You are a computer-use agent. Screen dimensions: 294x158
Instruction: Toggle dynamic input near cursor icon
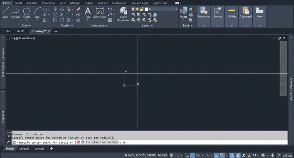(x=187, y=155)
